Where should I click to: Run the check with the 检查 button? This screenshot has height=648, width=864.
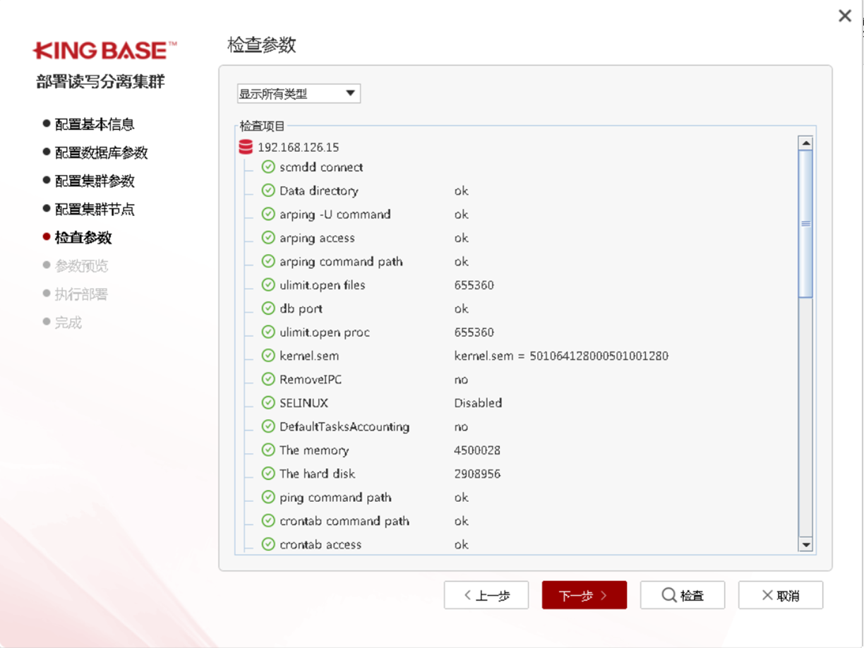(682, 595)
